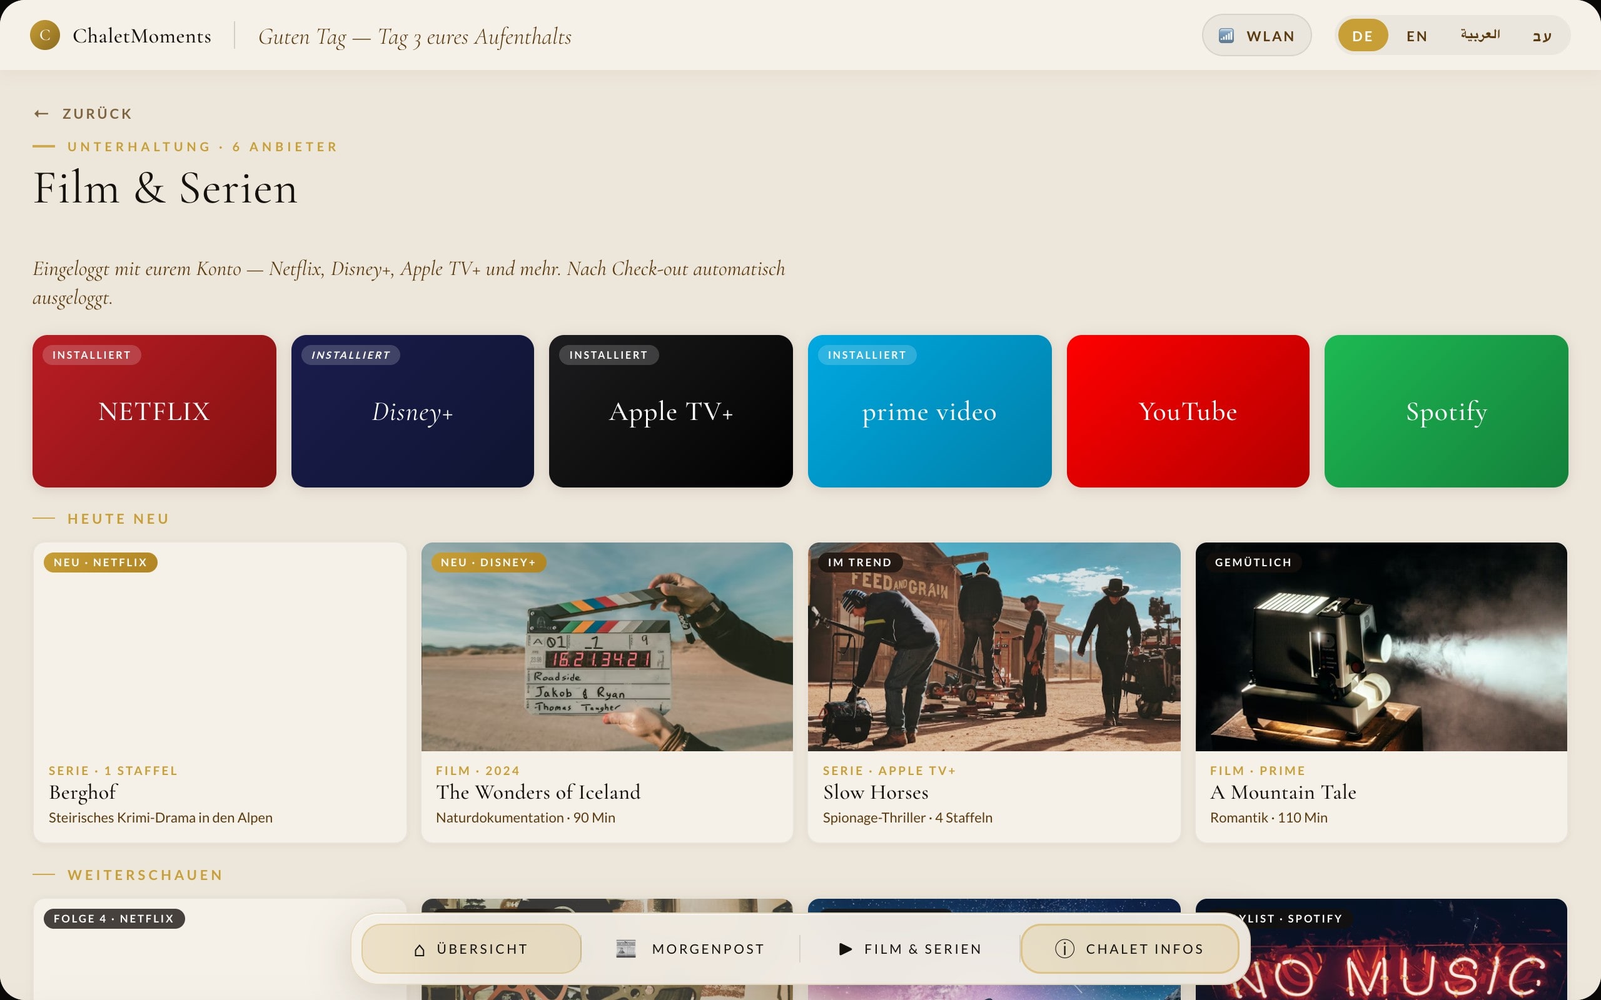The width and height of the screenshot is (1601, 1000).
Task: Select the title The Wonders of Iceland
Action: coord(538,792)
